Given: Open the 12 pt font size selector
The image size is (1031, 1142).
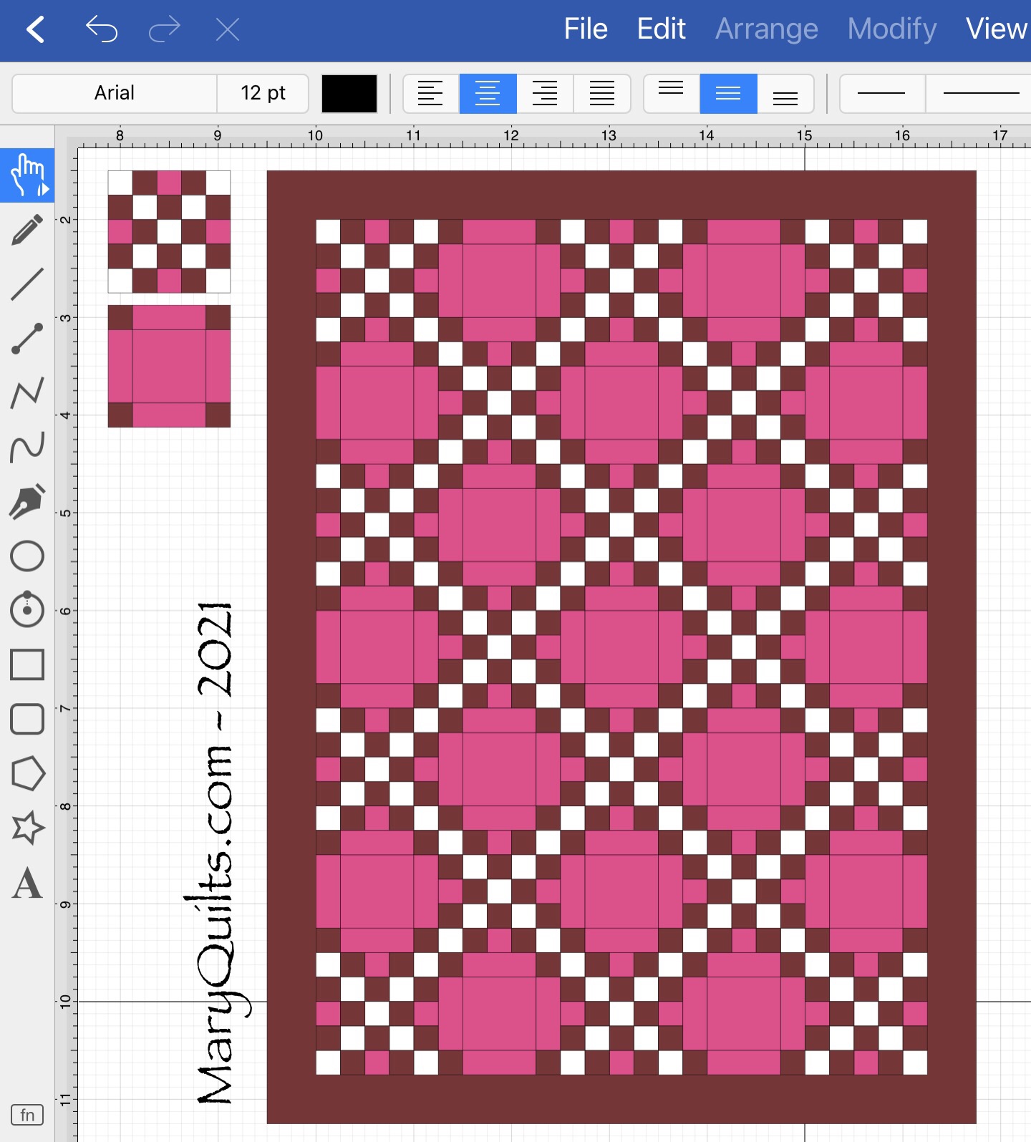Looking at the screenshot, I should click(x=263, y=94).
